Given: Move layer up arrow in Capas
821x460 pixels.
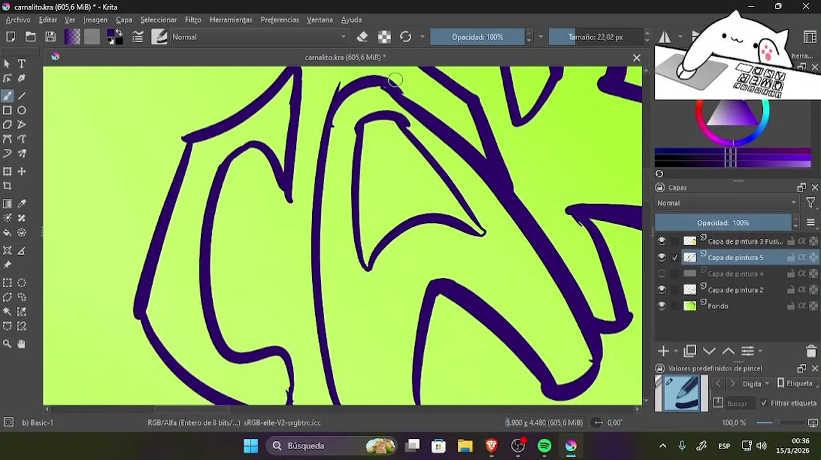Looking at the screenshot, I should point(728,351).
